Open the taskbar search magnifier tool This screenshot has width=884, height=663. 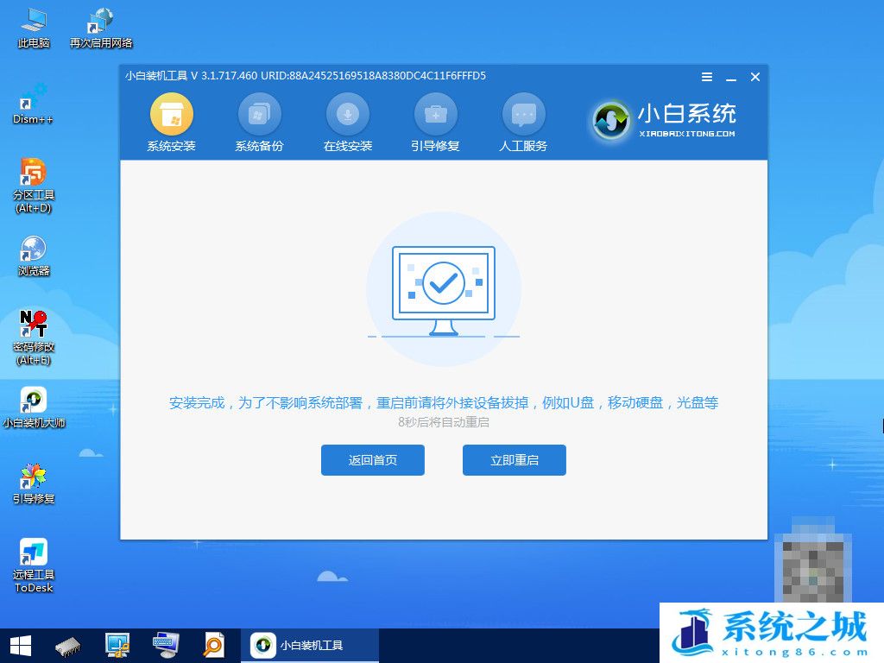(214, 645)
